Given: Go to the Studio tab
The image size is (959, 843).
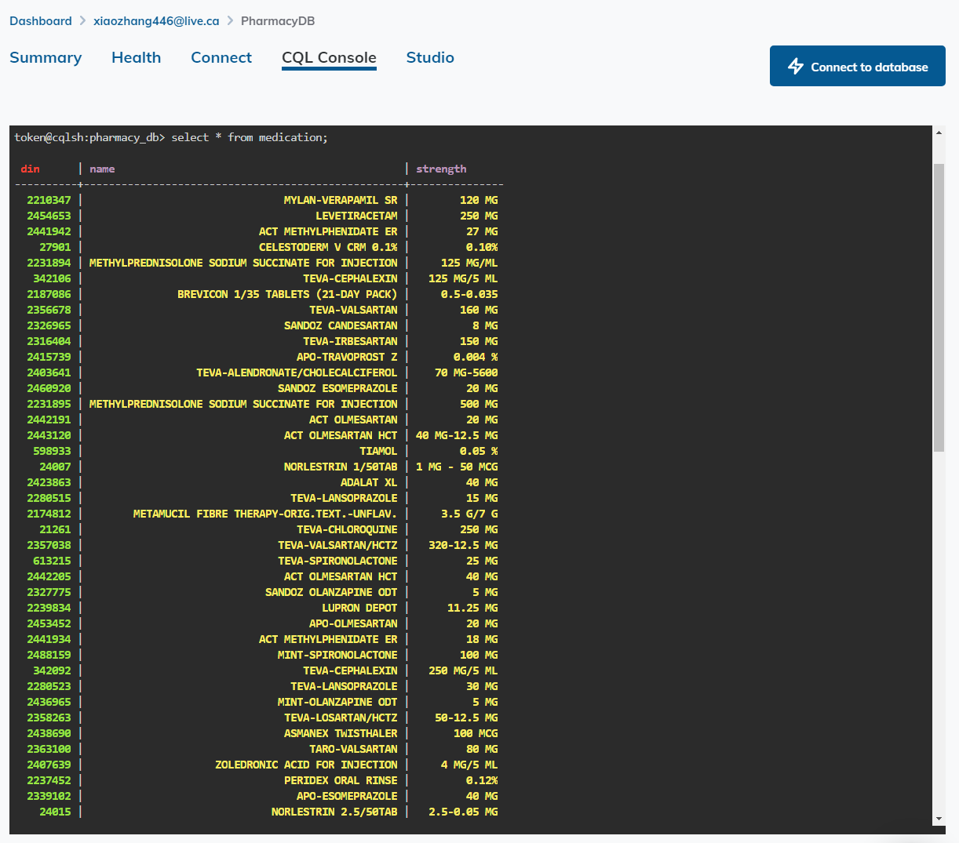Looking at the screenshot, I should click(x=430, y=57).
